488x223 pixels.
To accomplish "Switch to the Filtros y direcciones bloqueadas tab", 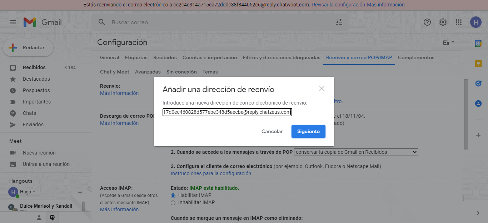I will [282, 57].
